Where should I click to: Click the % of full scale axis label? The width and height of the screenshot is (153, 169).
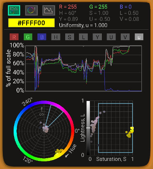pyautogui.click(x=8, y=68)
